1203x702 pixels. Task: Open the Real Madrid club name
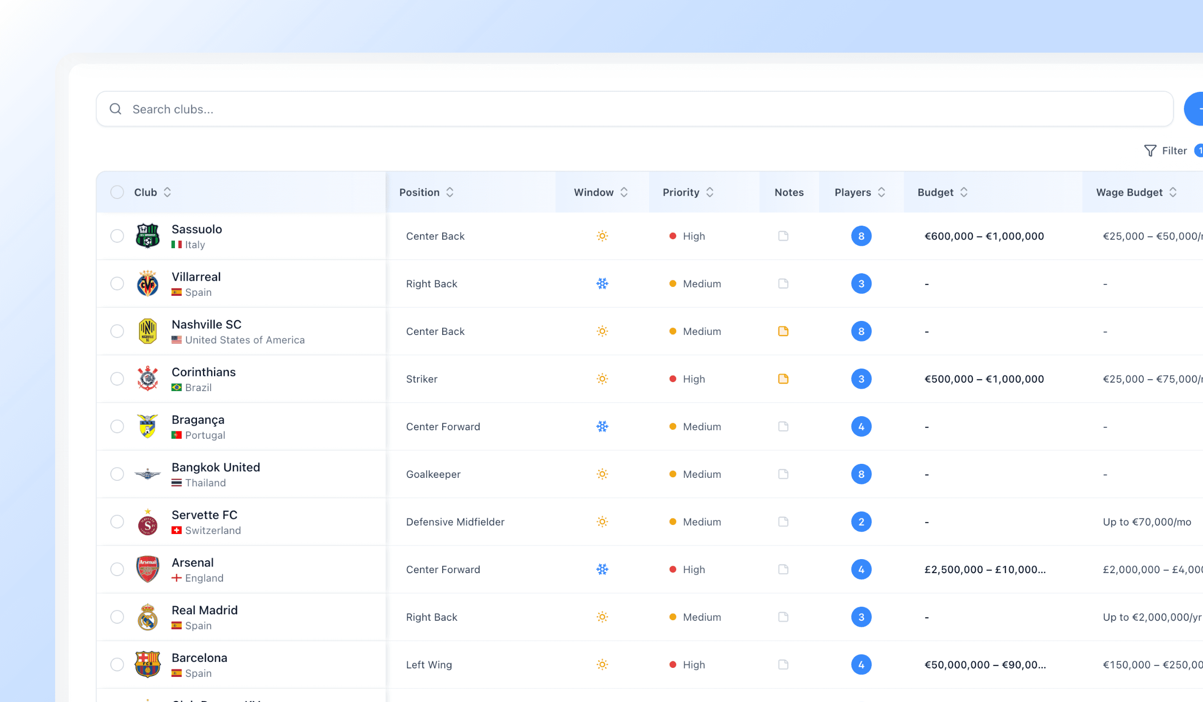click(x=205, y=610)
